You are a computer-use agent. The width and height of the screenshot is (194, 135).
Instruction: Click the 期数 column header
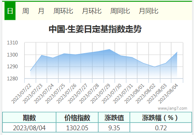pos(29,117)
